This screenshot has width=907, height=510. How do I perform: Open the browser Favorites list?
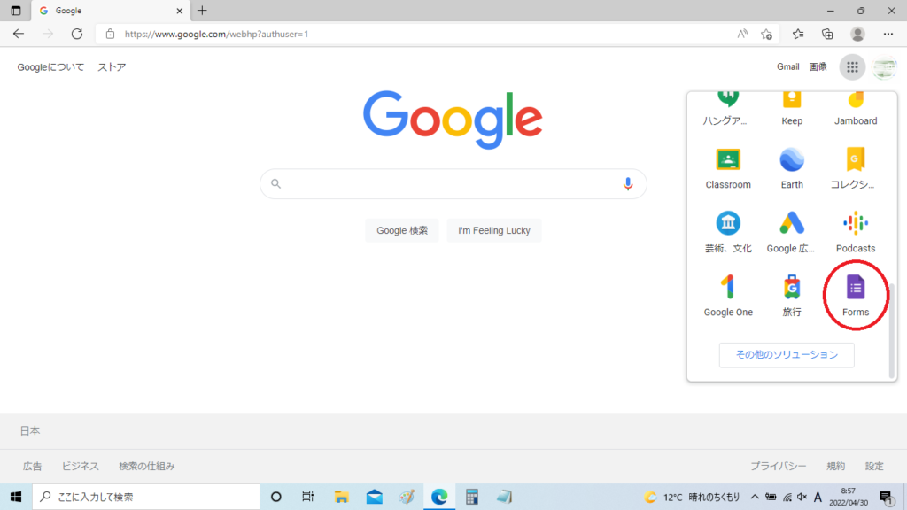(798, 35)
